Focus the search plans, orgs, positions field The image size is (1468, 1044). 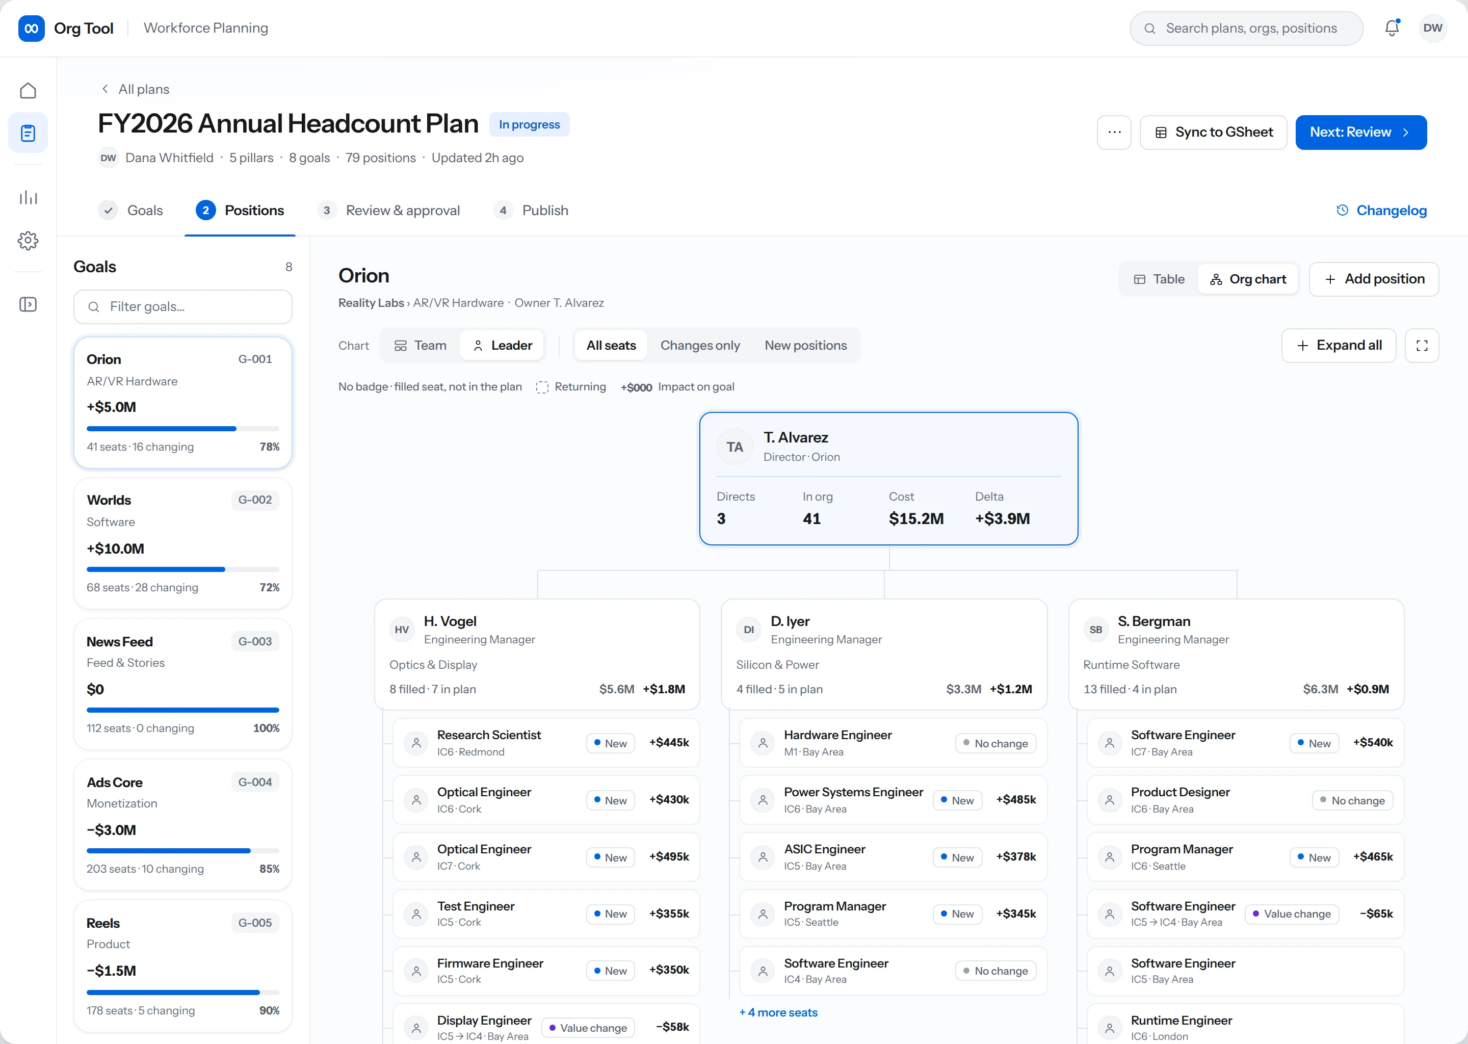click(x=1246, y=28)
